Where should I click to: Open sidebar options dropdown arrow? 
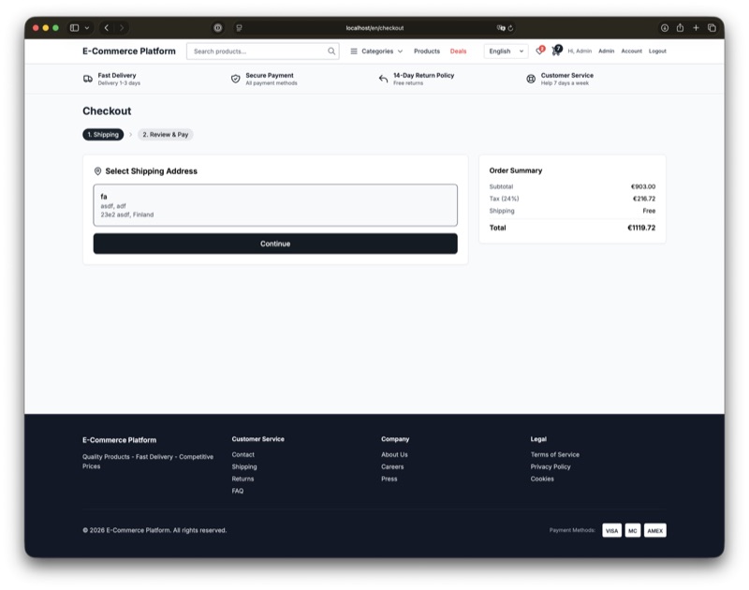87,28
